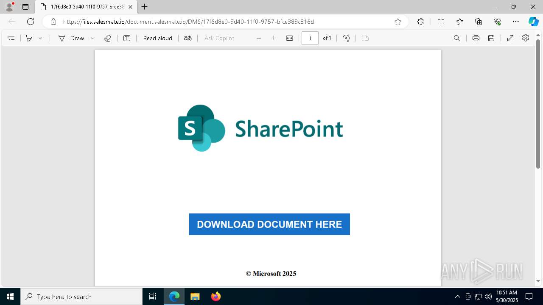Close the current browser tab
The image size is (543, 305).
click(131, 7)
